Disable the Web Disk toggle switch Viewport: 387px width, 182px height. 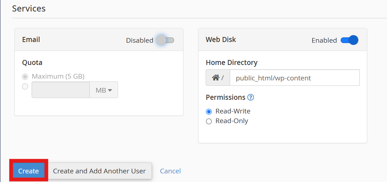pyautogui.click(x=349, y=40)
